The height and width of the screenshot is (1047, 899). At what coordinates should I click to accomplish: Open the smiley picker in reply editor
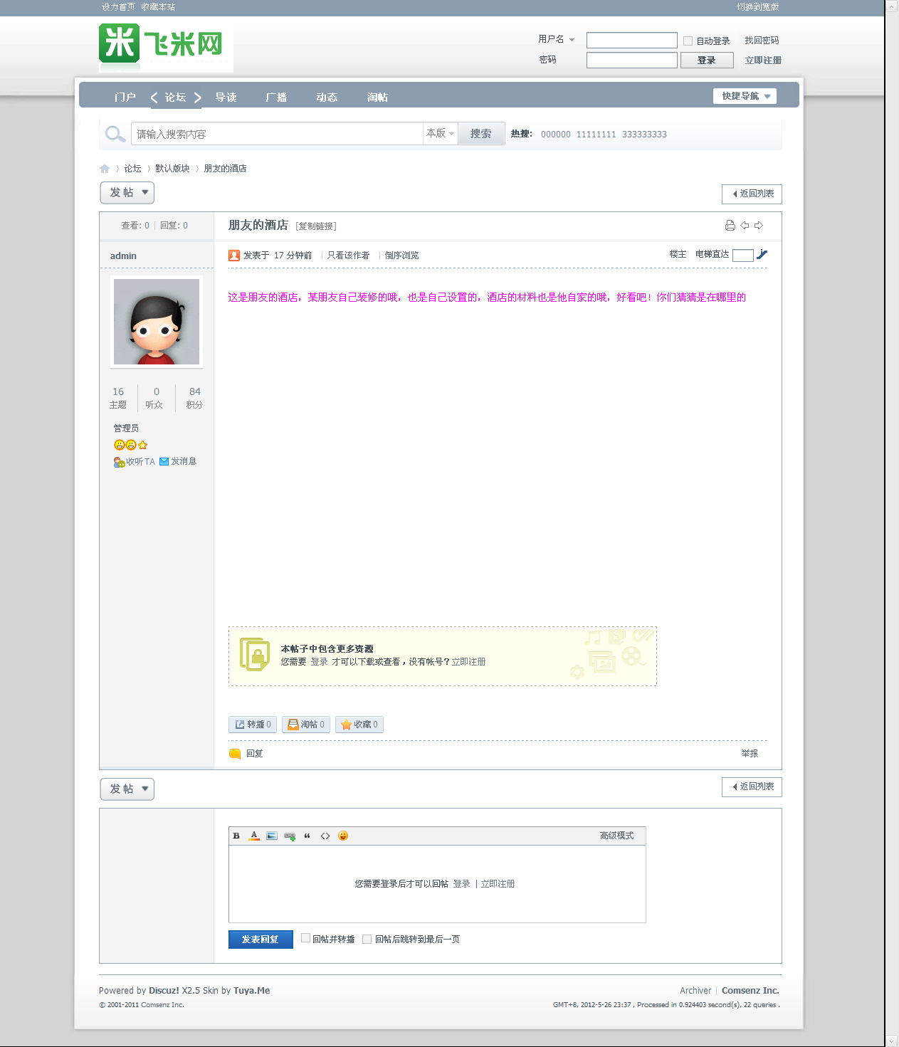point(343,836)
